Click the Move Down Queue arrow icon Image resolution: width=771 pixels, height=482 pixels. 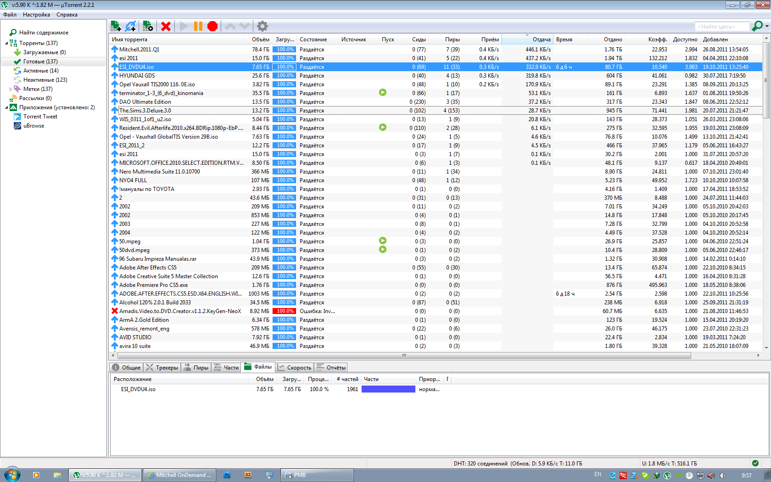tap(245, 26)
